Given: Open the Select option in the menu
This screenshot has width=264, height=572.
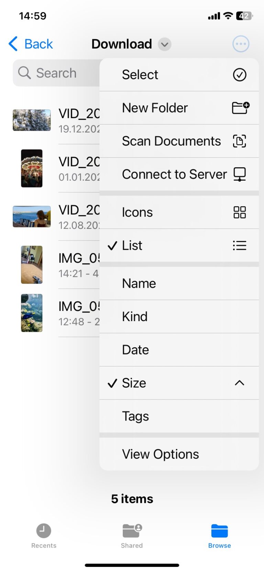Looking at the screenshot, I should click(x=140, y=74).
